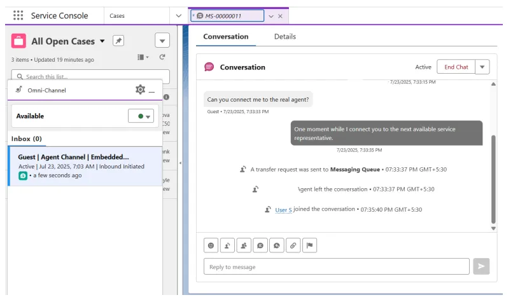Open the emoji picker in conversation toolbar
Viewport: 520px width, 302px height.
click(211, 245)
